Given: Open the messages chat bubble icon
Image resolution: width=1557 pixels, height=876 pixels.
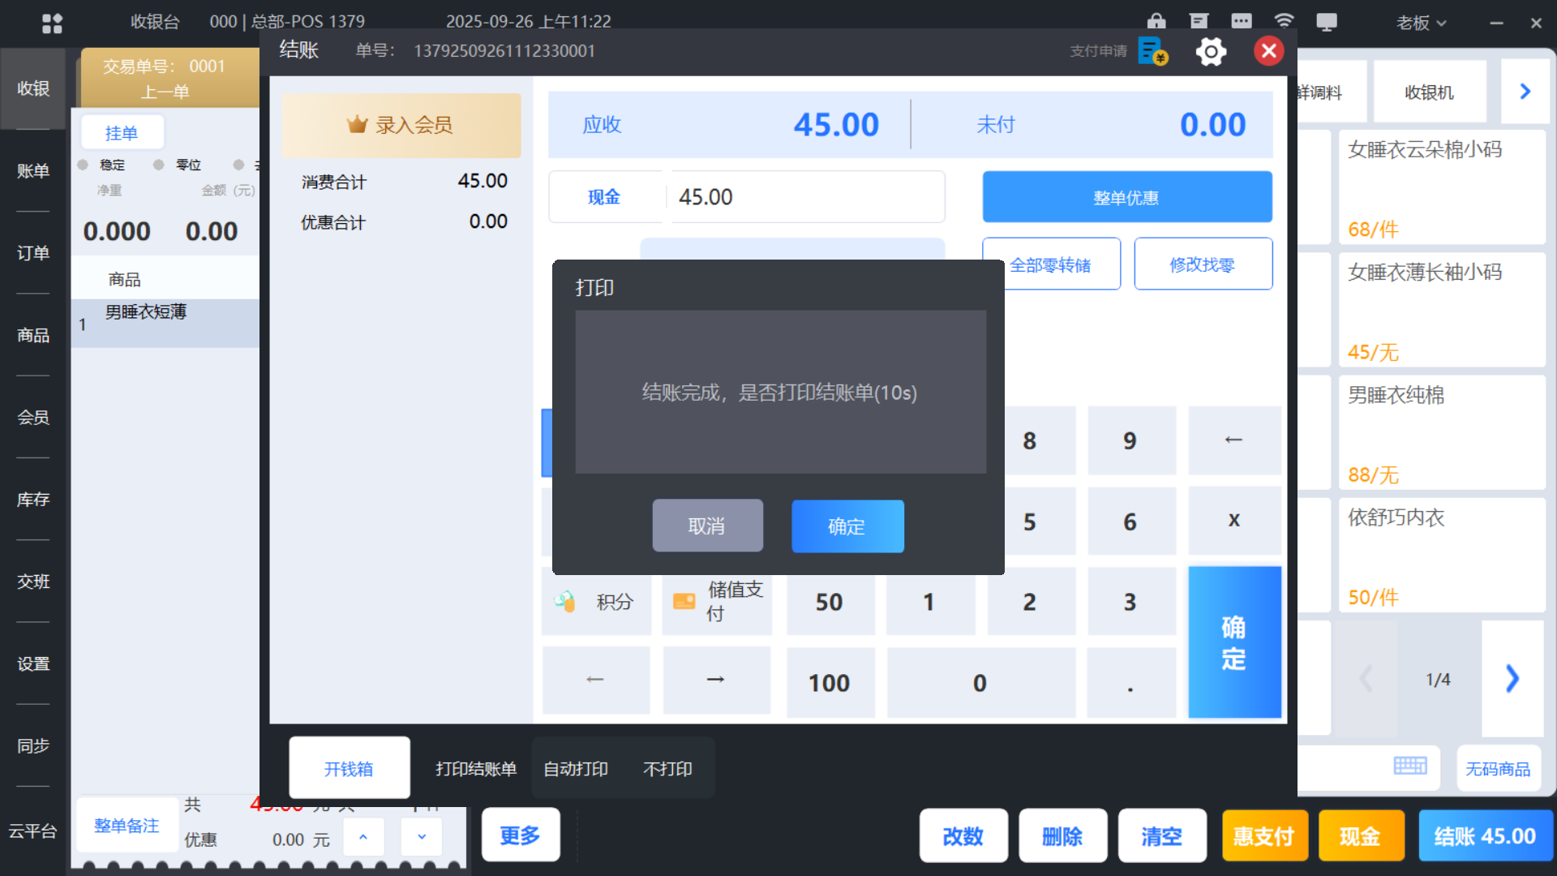Looking at the screenshot, I should [x=1242, y=22].
